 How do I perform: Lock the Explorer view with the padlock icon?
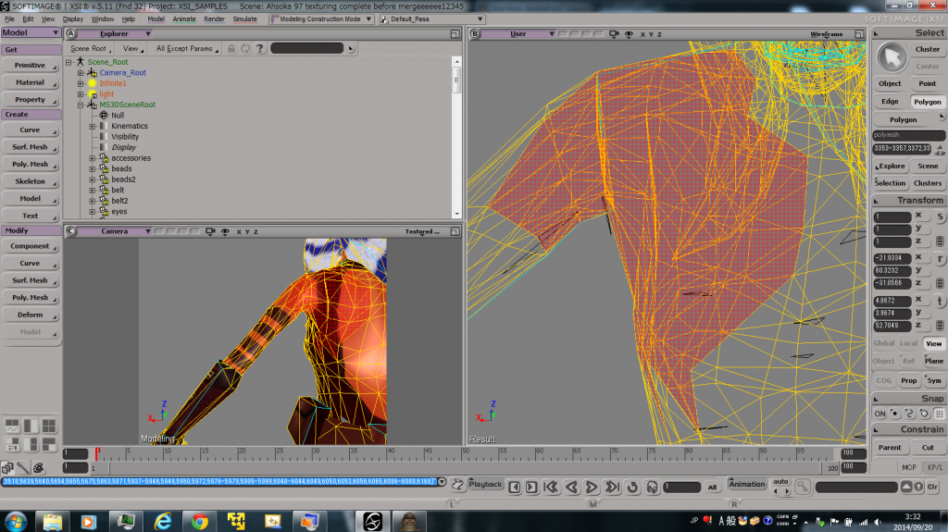coord(231,48)
